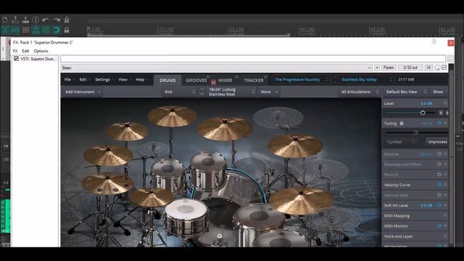
Task: Click the FX comment input field
Action: tap(253, 59)
